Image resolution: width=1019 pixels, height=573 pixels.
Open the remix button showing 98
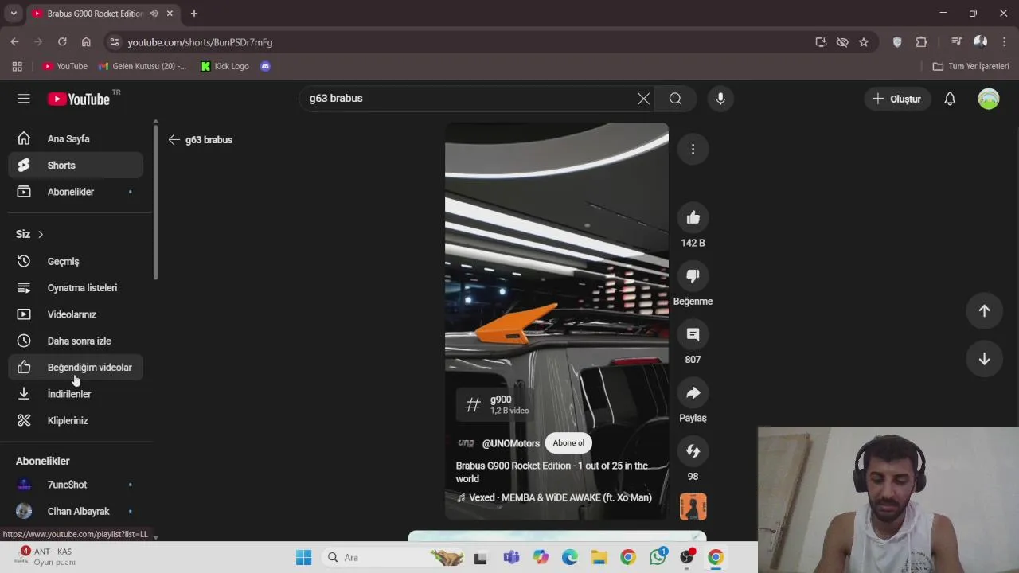click(693, 451)
